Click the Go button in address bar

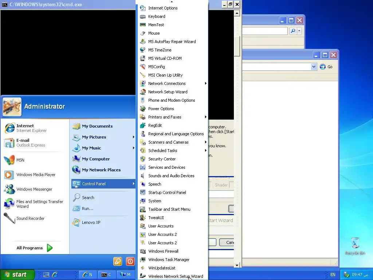(x=326, y=67)
